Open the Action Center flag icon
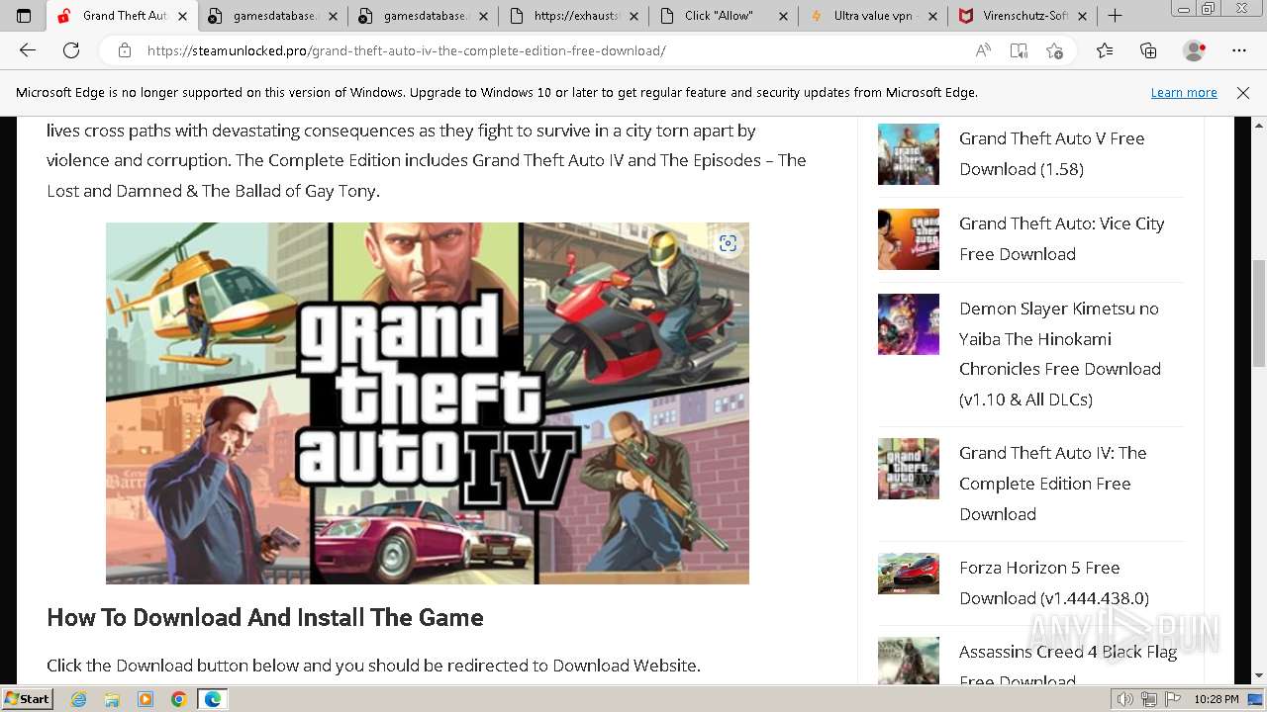Screen dimensions: 1267x712 [x=1171, y=699]
